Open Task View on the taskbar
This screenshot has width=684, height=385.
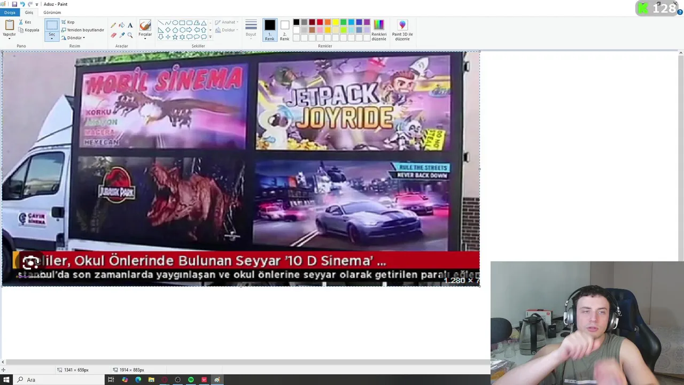point(111,380)
